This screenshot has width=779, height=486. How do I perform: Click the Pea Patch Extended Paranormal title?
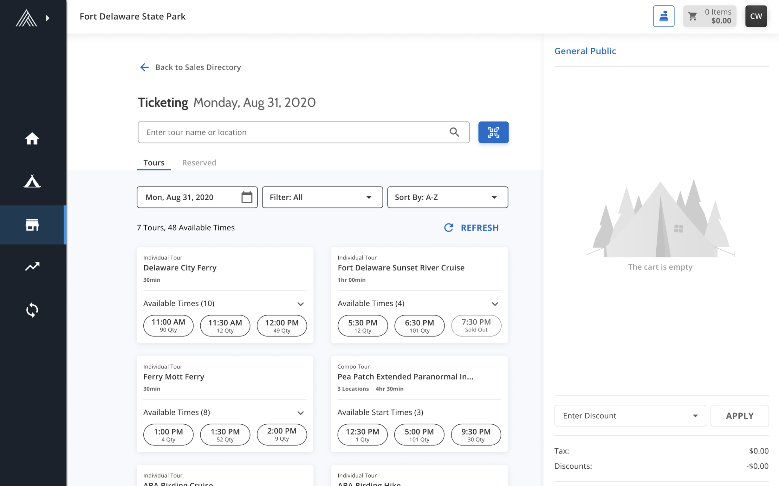(405, 377)
